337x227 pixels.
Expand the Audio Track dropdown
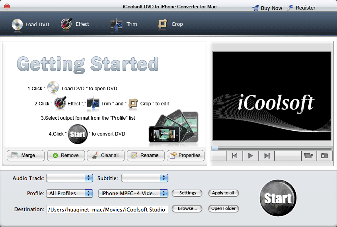tap(70, 178)
